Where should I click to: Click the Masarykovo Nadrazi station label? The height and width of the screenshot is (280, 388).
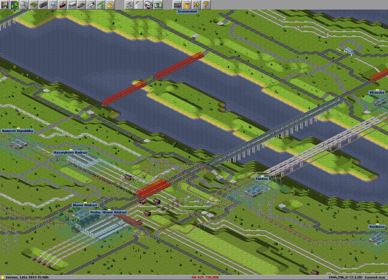(70, 152)
